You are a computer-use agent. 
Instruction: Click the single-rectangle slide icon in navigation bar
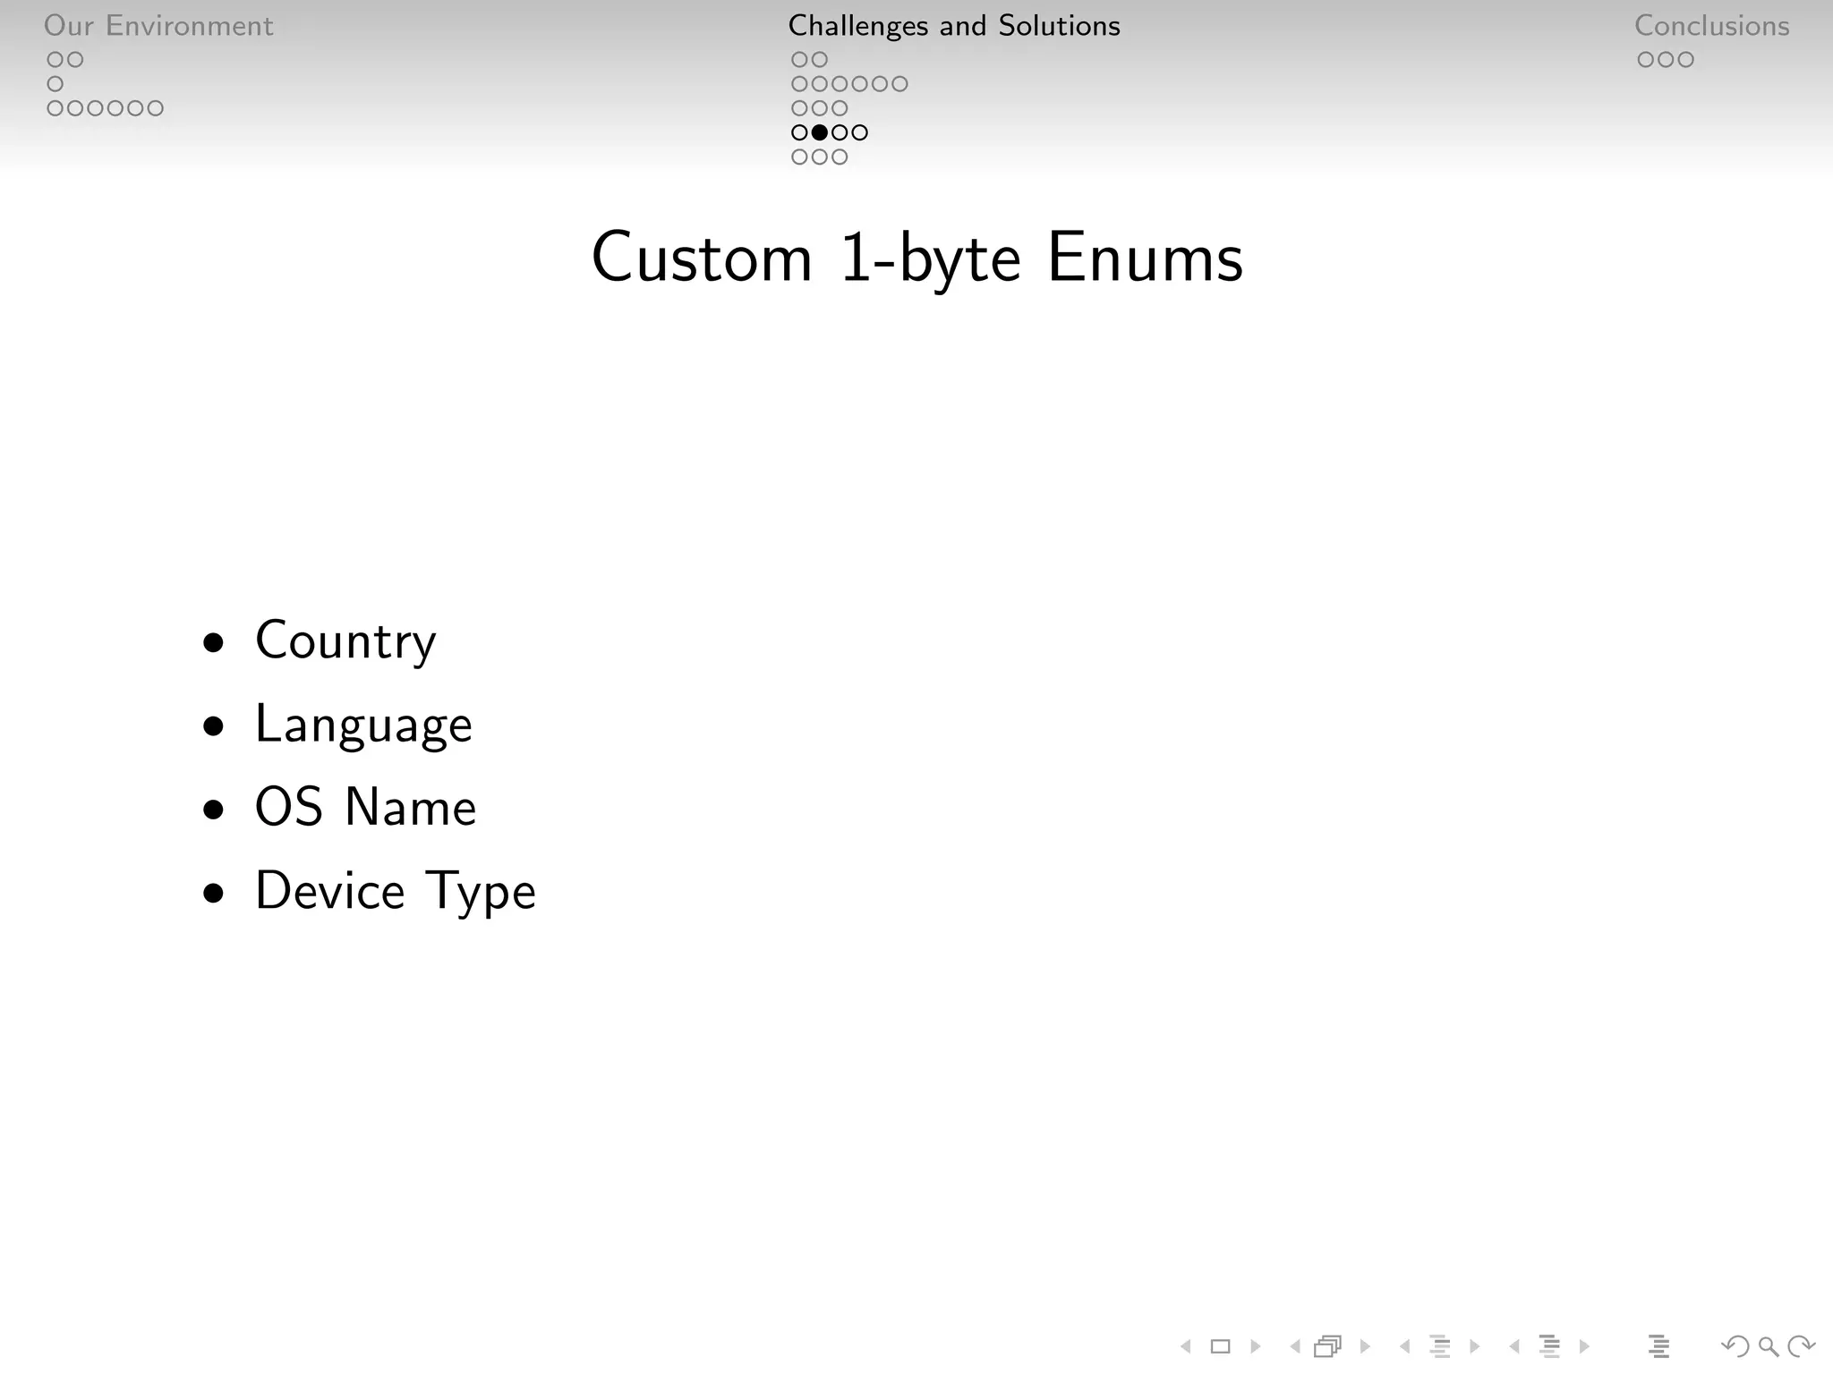click(1220, 1346)
